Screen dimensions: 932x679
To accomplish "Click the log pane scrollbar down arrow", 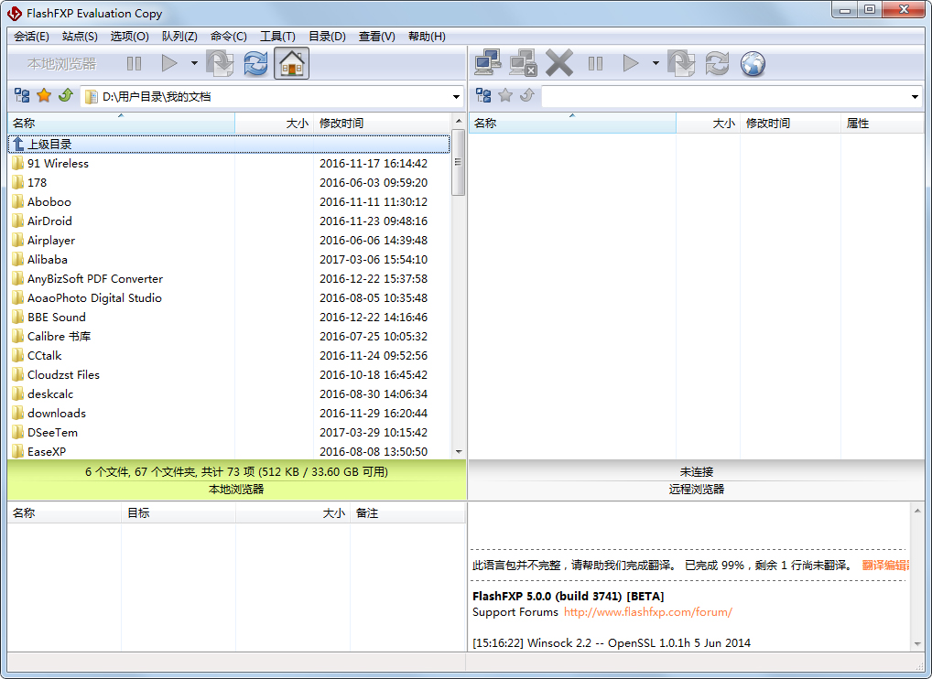I will [917, 644].
